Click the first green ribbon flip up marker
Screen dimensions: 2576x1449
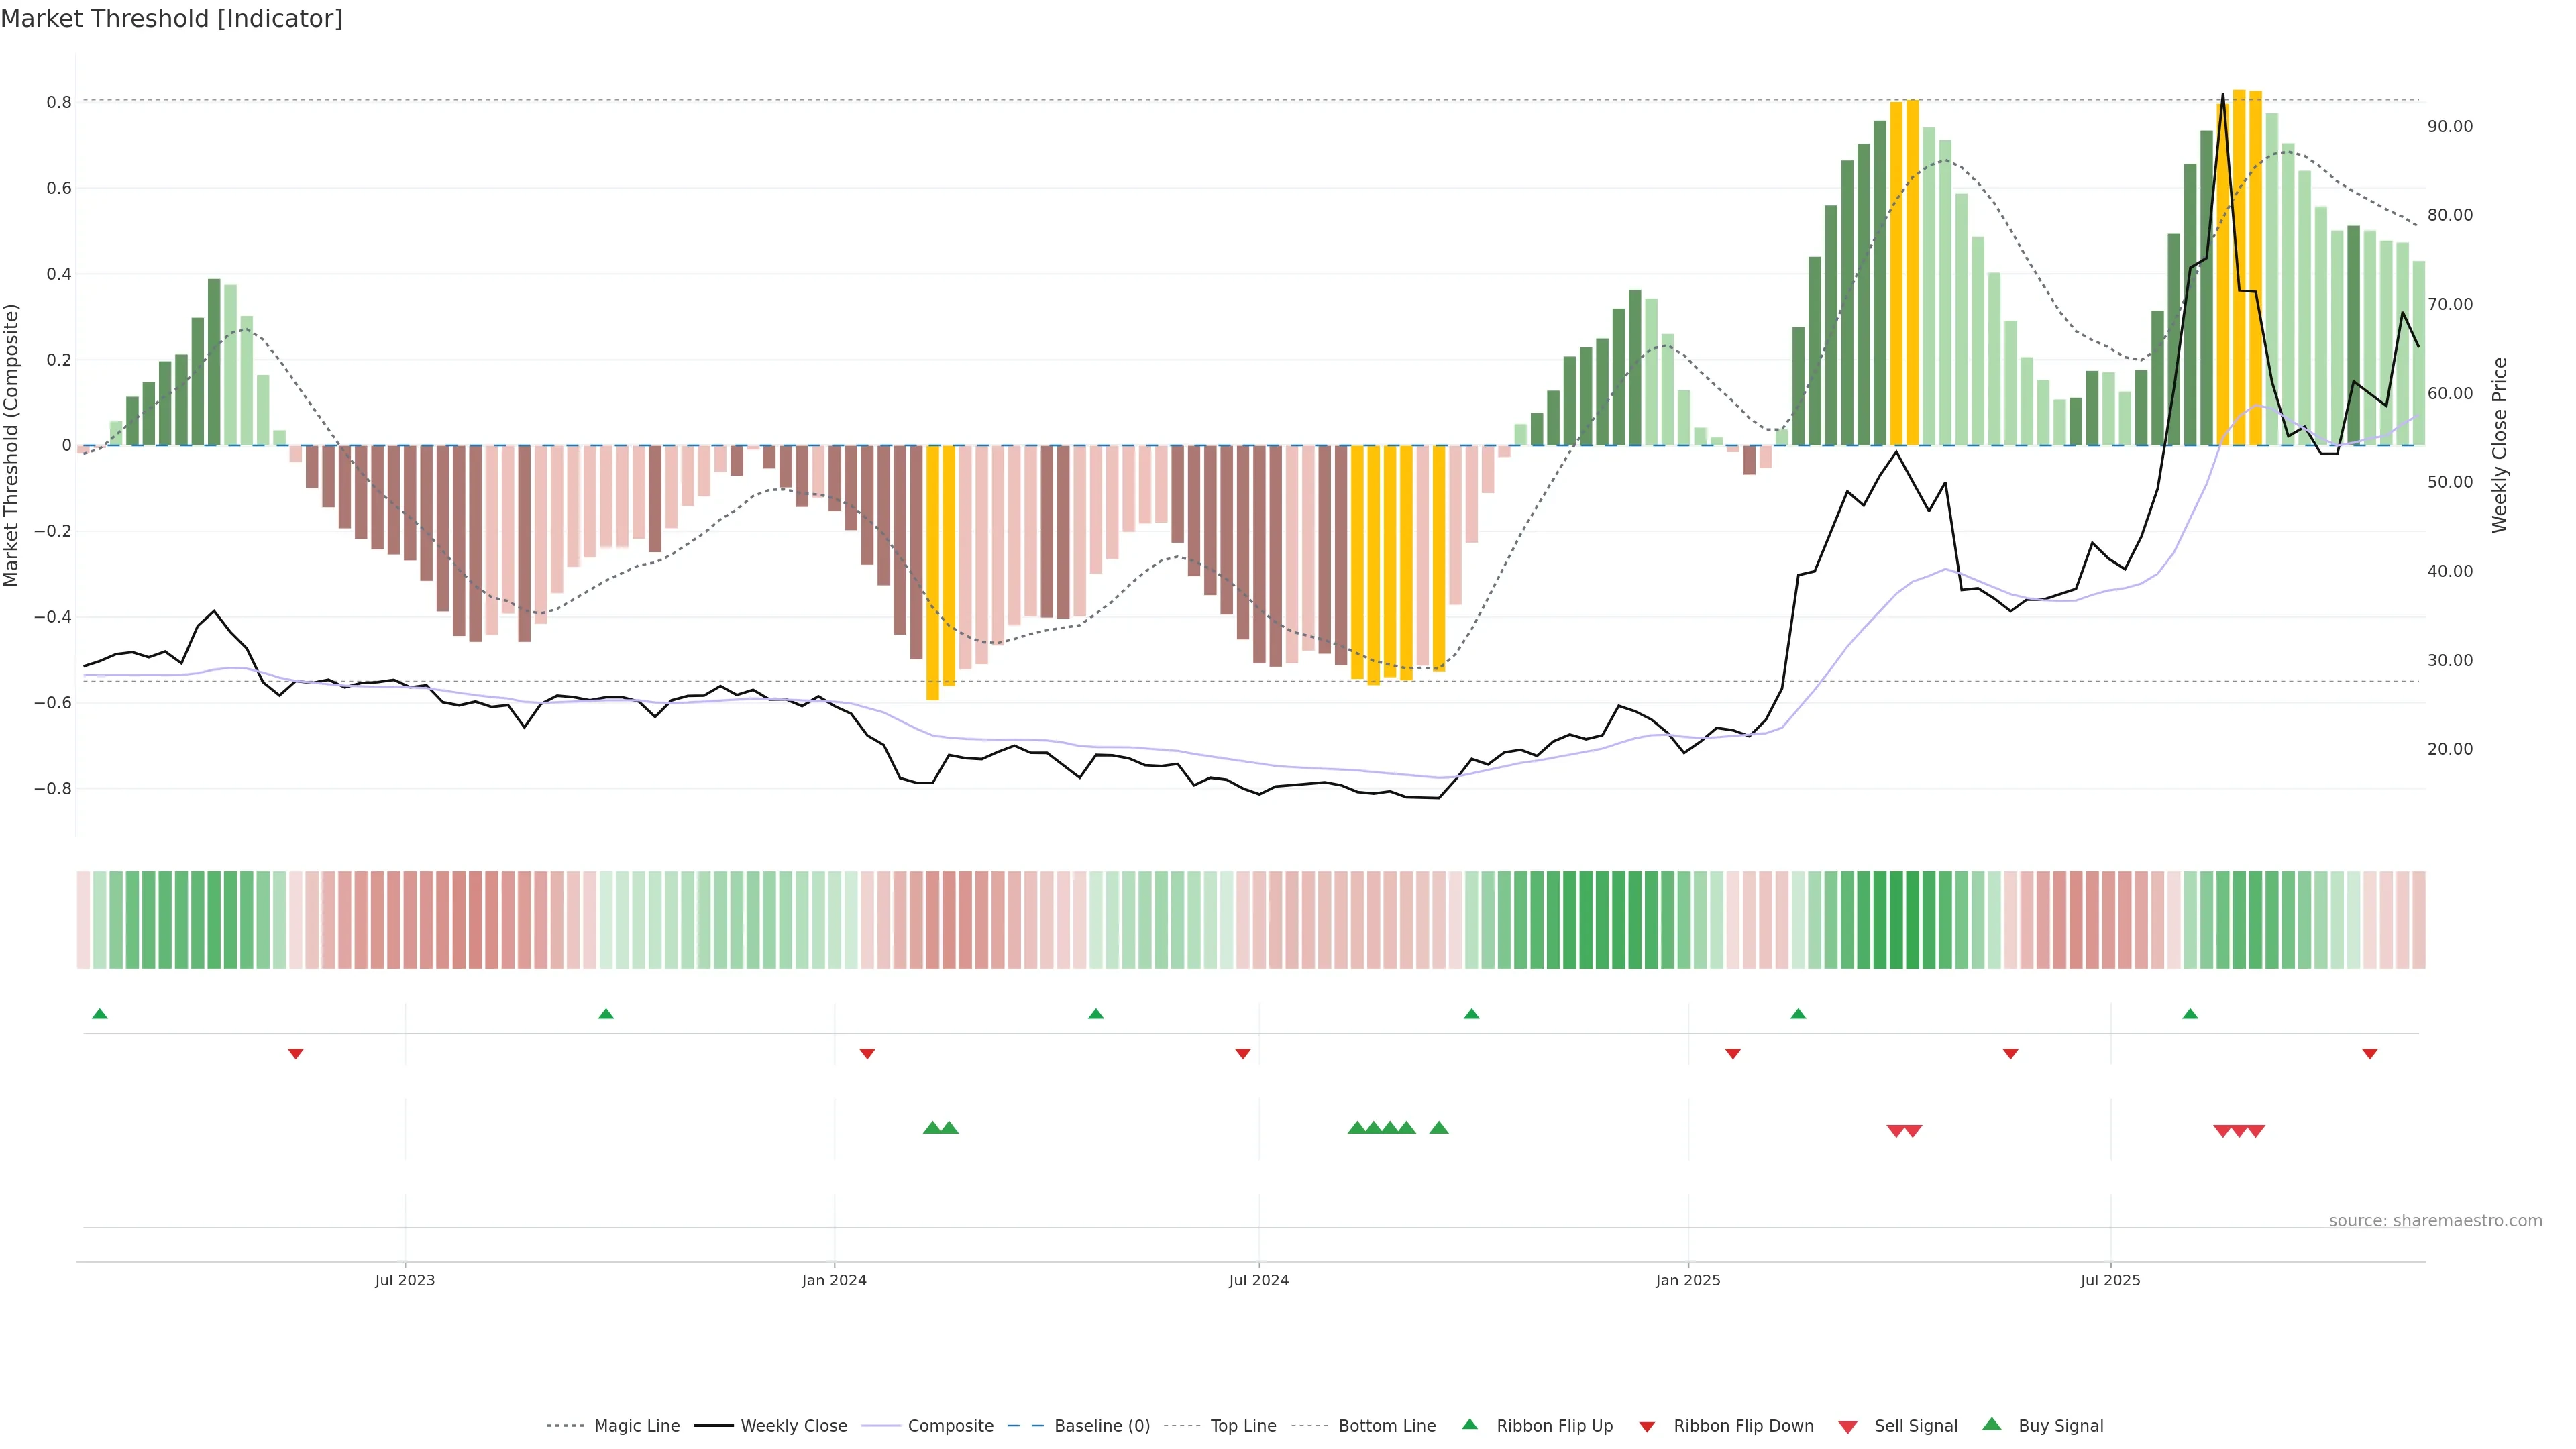point(99,1014)
